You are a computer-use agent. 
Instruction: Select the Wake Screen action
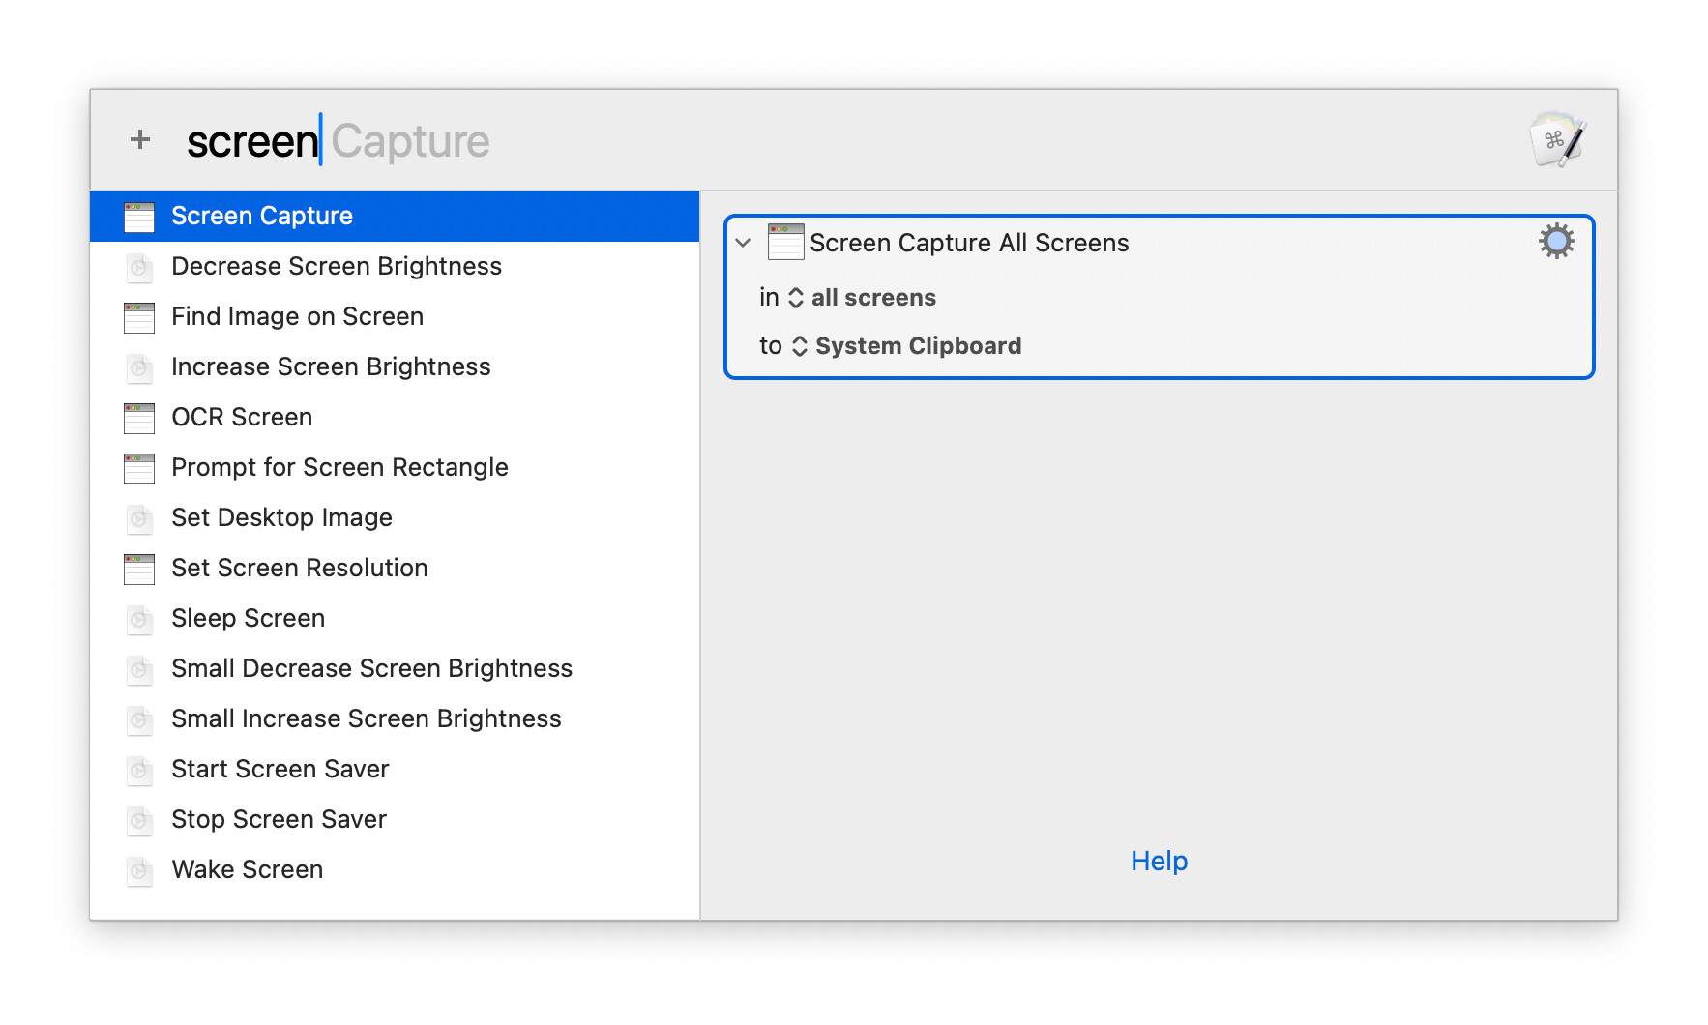[247, 870]
